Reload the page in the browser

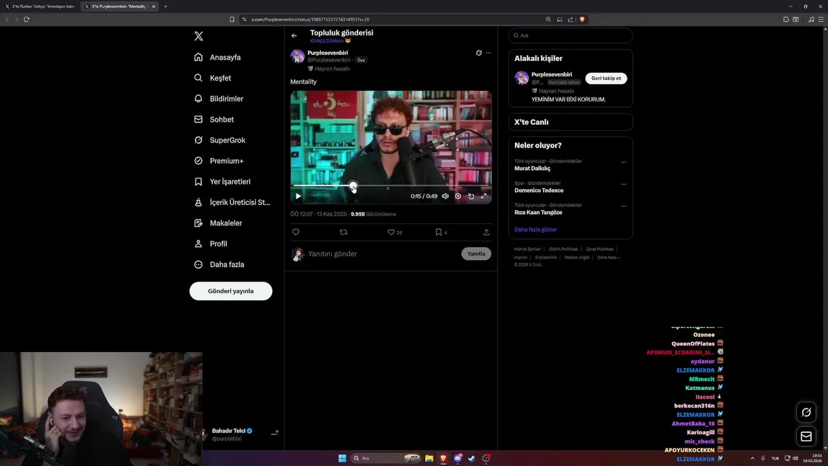coord(27,19)
